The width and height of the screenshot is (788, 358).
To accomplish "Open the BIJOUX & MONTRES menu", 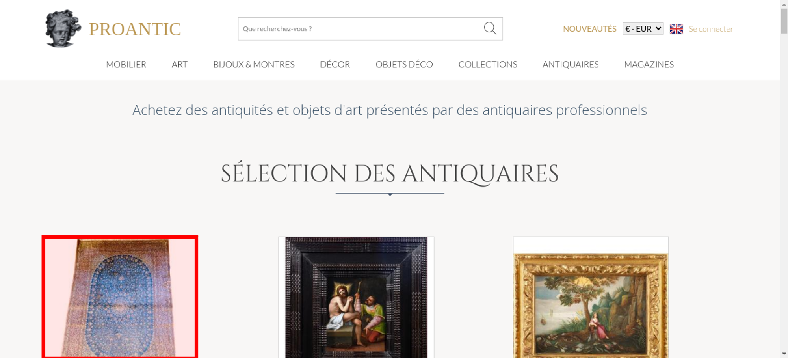I will click(x=254, y=64).
